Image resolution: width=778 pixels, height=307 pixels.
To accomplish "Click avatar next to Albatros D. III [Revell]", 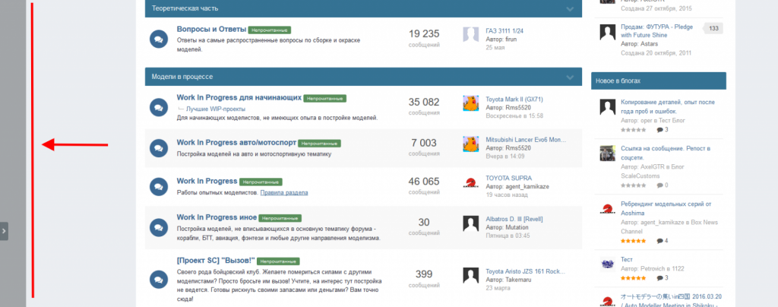I will click(x=470, y=223).
